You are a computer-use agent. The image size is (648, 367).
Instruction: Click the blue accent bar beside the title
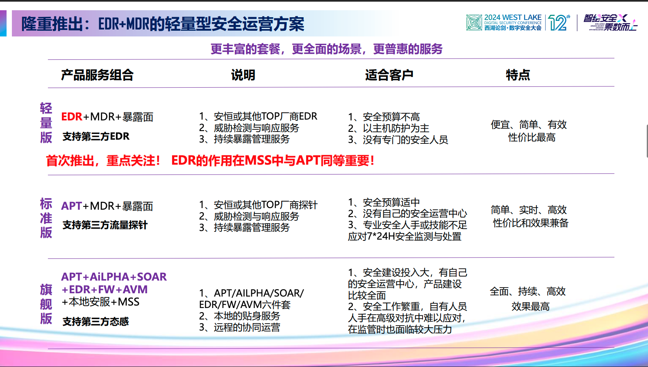[x=3, y=23]
